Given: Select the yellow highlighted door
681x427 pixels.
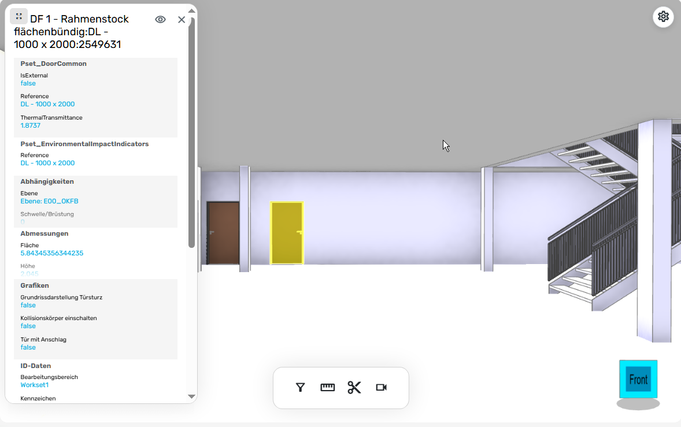Looking at the screenshot, I should (x=287, y=233).
